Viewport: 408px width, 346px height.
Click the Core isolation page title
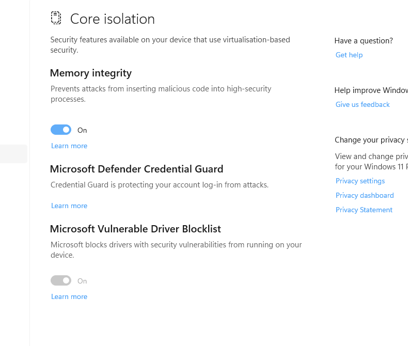[113, 19]
